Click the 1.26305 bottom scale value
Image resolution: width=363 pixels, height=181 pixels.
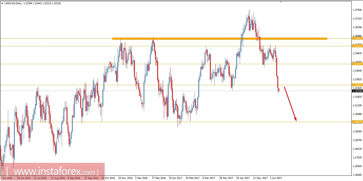pos(358,174)
